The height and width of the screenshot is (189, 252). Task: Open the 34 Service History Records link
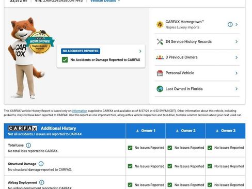point(188,42)
